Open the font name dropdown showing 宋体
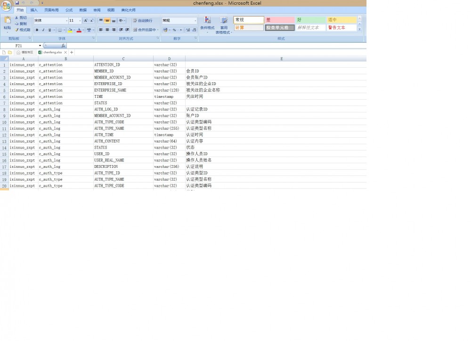471x341 pixels. pyautogui.click(x=65, y=20)
